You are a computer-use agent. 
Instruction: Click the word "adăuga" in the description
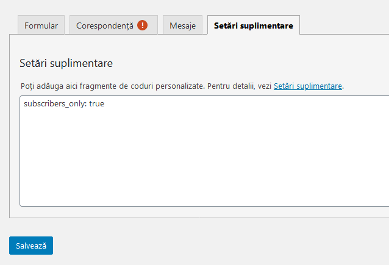click(x=52, y=86)
